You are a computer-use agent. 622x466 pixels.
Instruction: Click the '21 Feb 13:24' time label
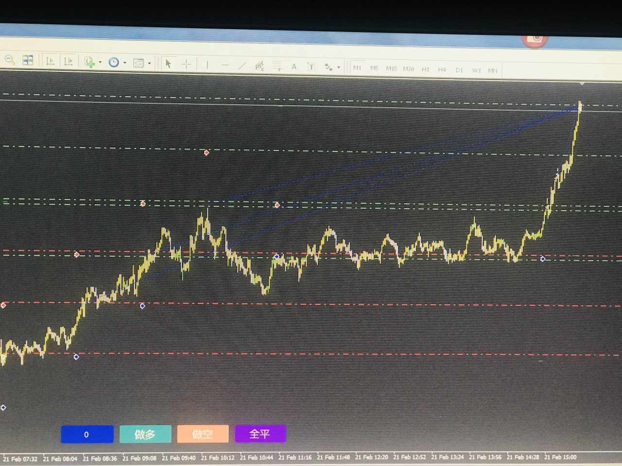click(x=448, y=457)
